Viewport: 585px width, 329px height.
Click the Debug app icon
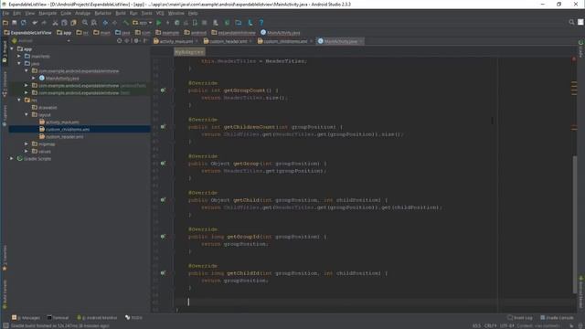(176, 23)
